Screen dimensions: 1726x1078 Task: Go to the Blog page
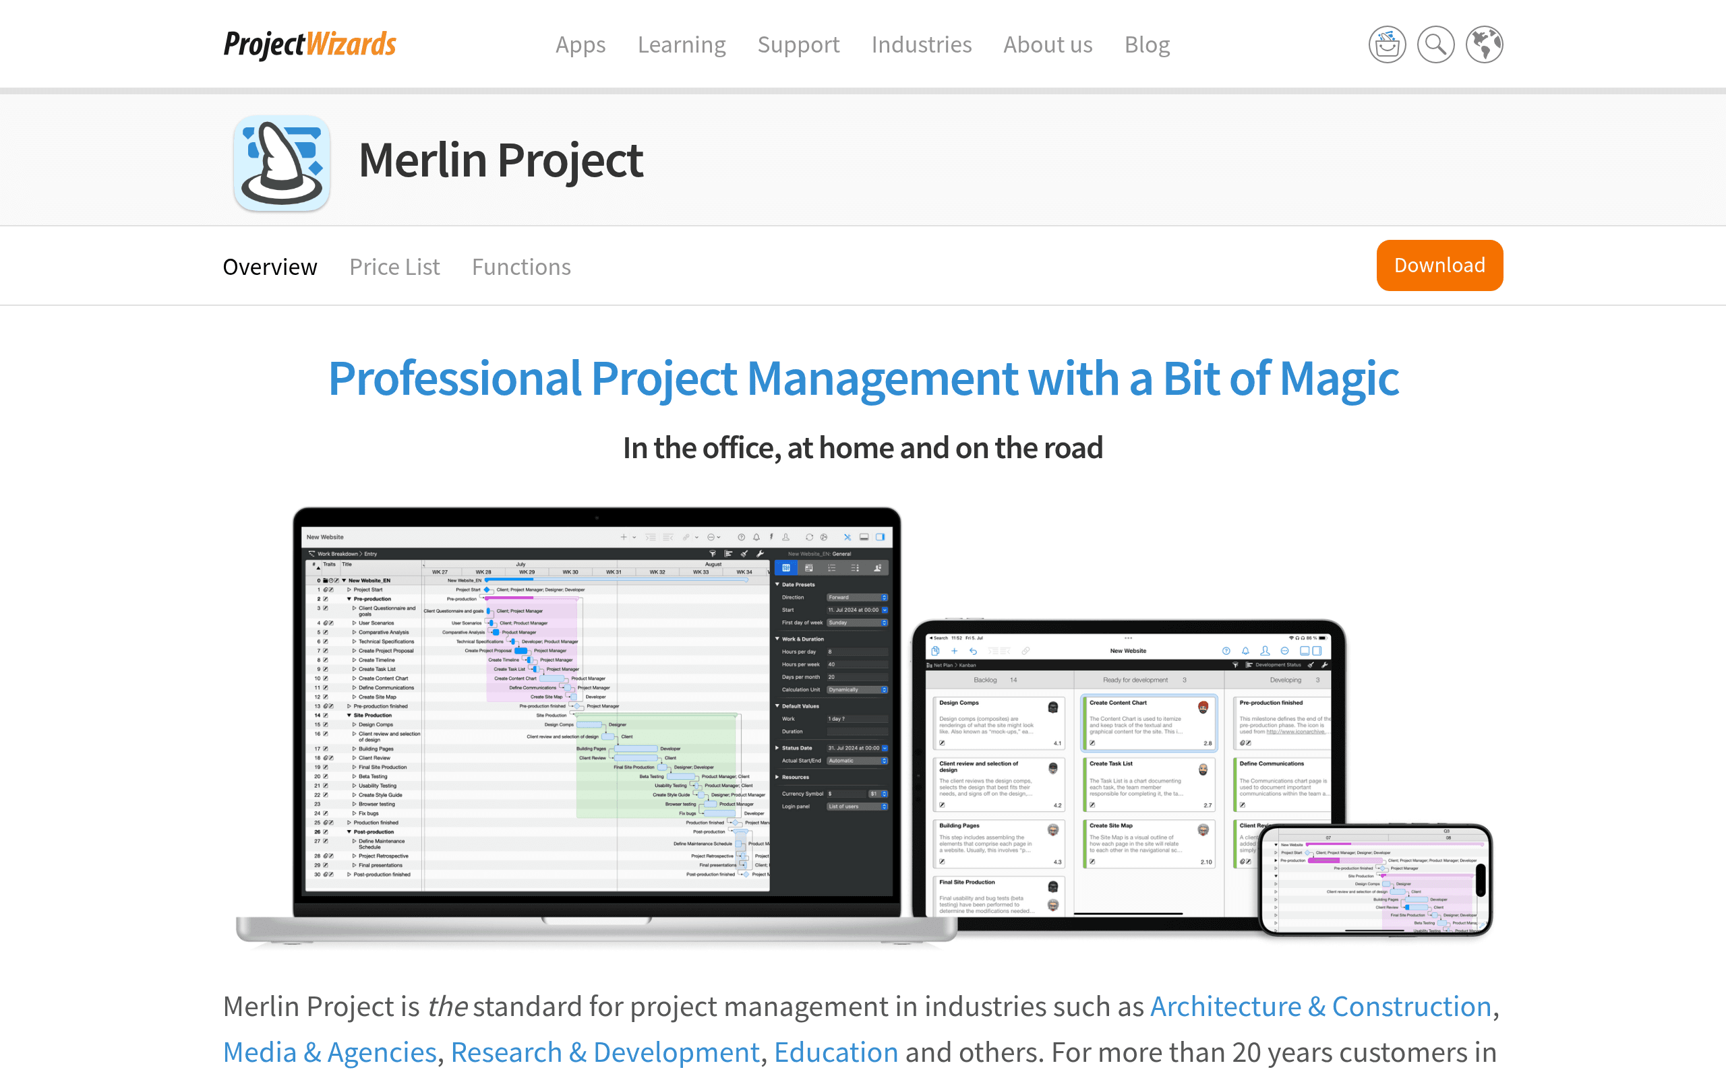(x=1147, y=45)
